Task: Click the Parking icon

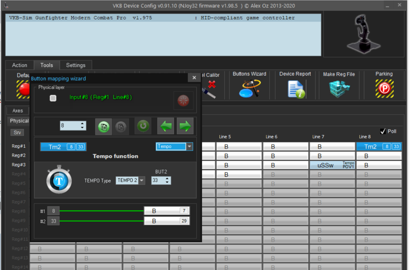Action: pyautogui.click(x=384, y=88)
